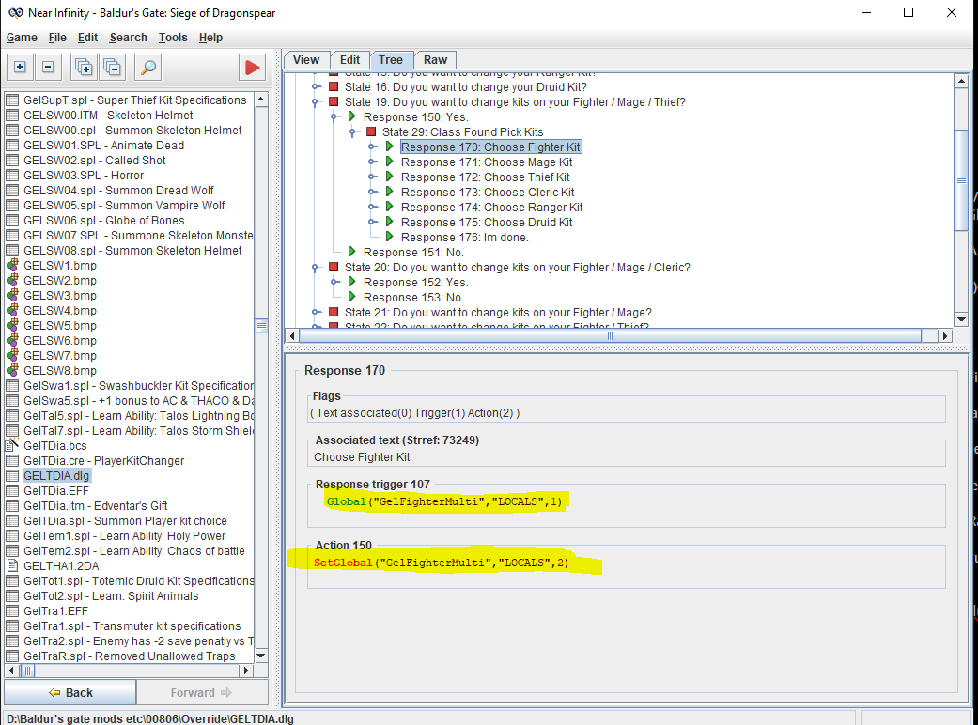978x725 pixels.
Task: Expand Response 170: Choose Fighter Kit node
Action: pyautogui.click(x=373, y=147)
